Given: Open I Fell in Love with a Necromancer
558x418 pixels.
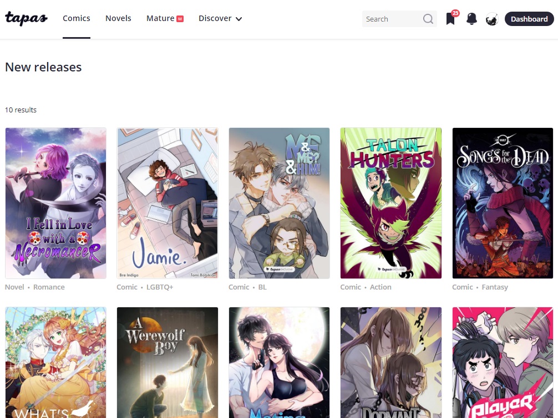Looking at the screenshot, I should 55,203.
